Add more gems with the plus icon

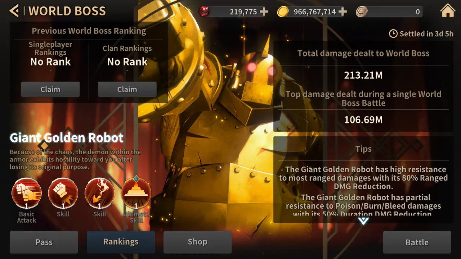tap(264, 12)
